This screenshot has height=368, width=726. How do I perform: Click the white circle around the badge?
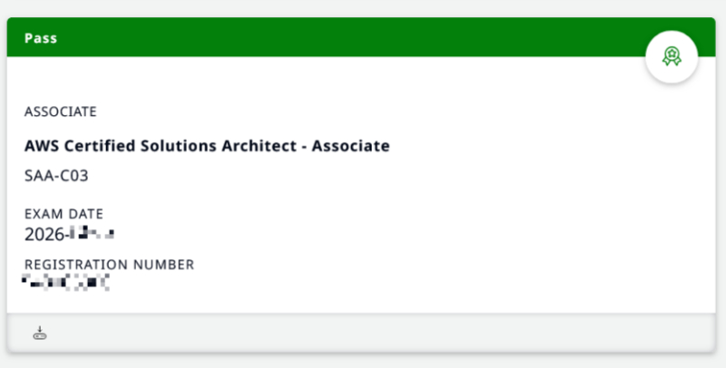[x=672, y=57]
